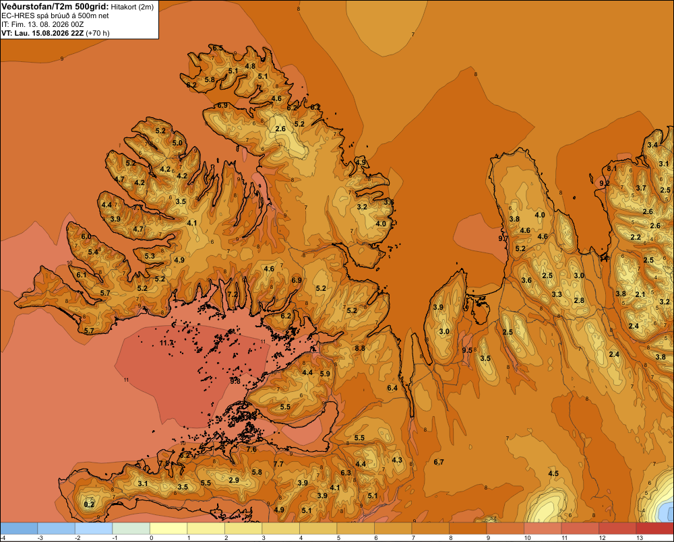The width and height of the screenshot is (674, 542).
Task: Click the legend tick label '13'
Action: (639, 538)
